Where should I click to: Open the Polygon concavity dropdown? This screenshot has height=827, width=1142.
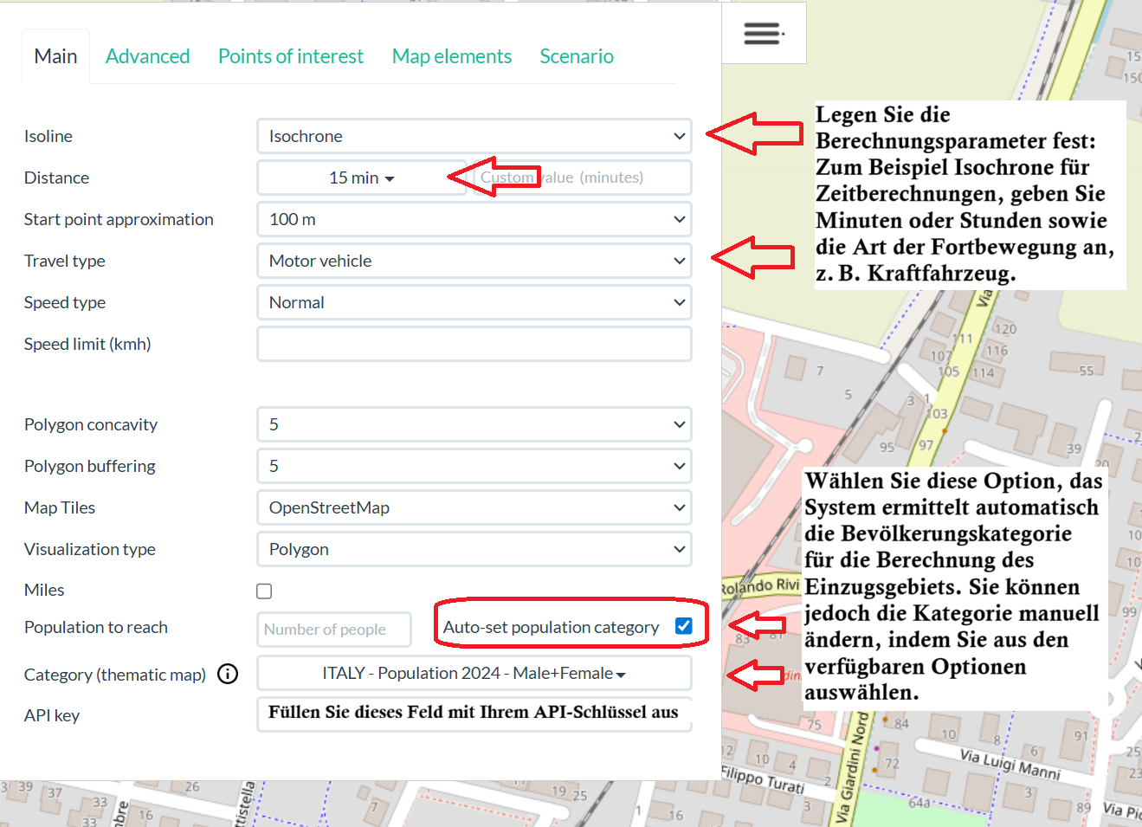[474, 424]
